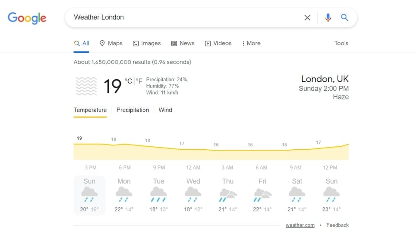Clear the search box with X icon
Screen dimensions: 415x238
(307, 17)
